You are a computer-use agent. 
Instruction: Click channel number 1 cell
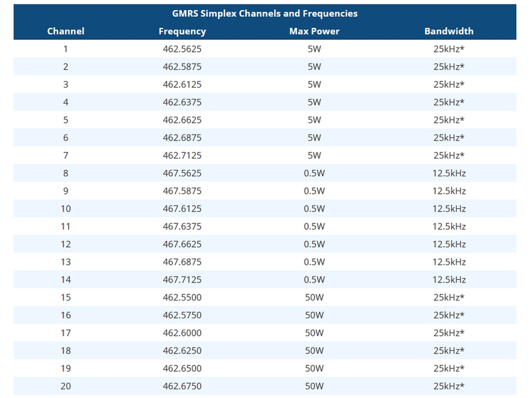click(66, 49)
